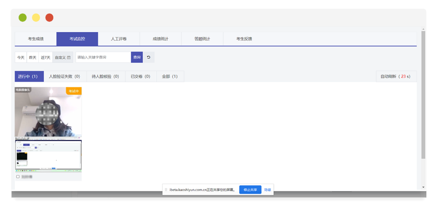Click the green circle window button
This screenshot has height=208, width=435.
tap(22, 18)
